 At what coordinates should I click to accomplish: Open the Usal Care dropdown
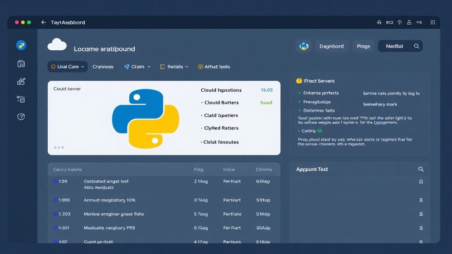click(x=68, y=67)
